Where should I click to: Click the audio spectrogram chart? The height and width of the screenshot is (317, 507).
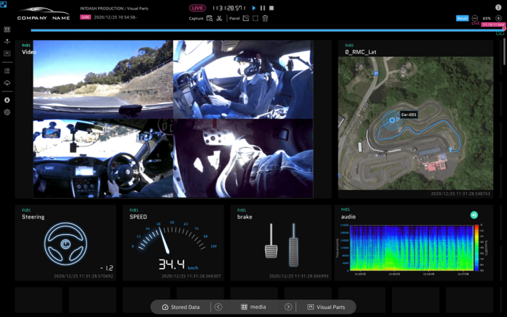tap(411, 248)
